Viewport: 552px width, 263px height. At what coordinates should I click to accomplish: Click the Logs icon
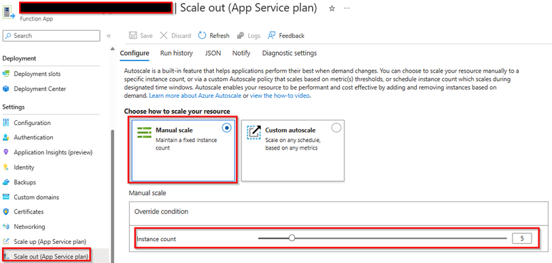click(x=241, y=35)
